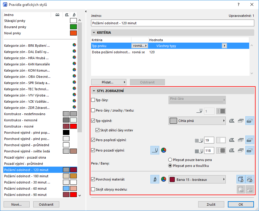Click the Jméno text field
The height and width of the screenshot is (211, 259).
click(172, 23)
